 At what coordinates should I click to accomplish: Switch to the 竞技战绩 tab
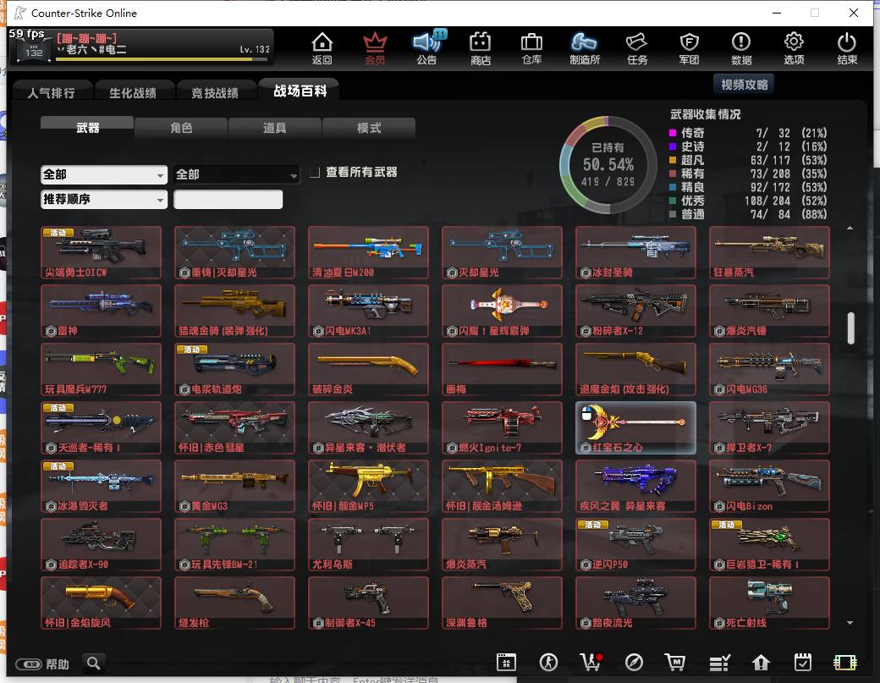[x=215, y=92]
